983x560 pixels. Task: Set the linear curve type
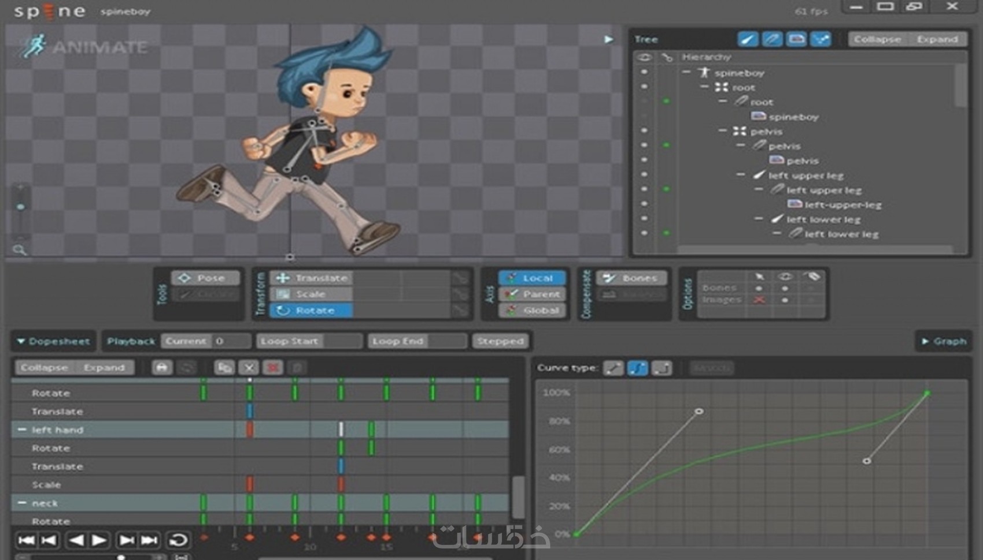(614, 368)
